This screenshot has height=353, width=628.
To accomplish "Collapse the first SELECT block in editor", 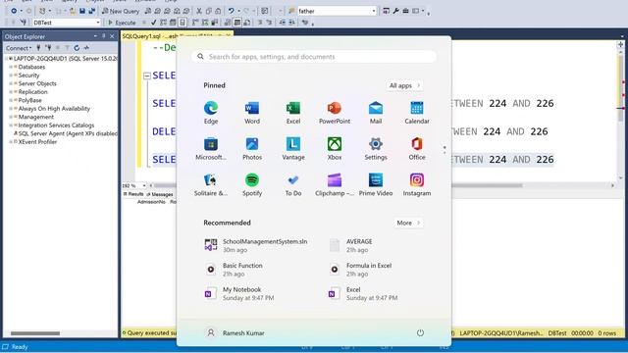I will pos(147,76).
